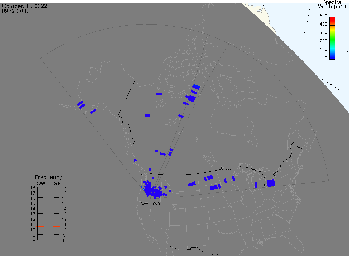Viewport: 349px width, 256px height.
Task: Click the 13 label right of cve bar
Action: coord(64,214)
